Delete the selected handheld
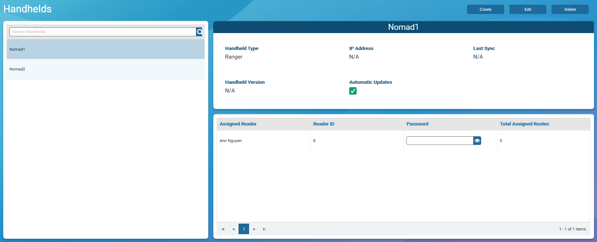Viewport: 597px width, 242px height. (570, 9)
